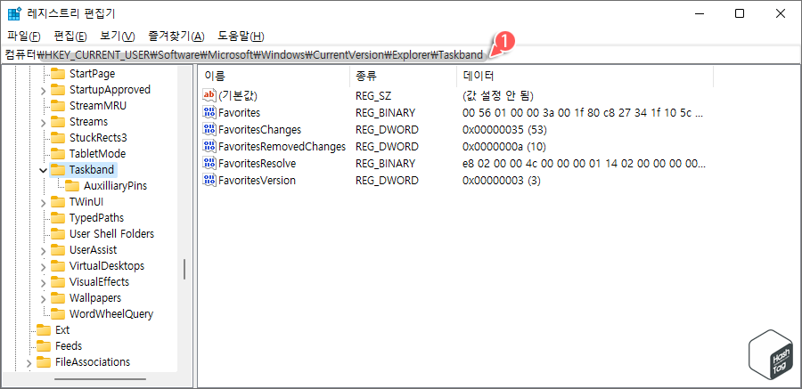Viewport: 802px width, 389px height.
Task: Click the registry path address bar
Action: coord(401,54)
